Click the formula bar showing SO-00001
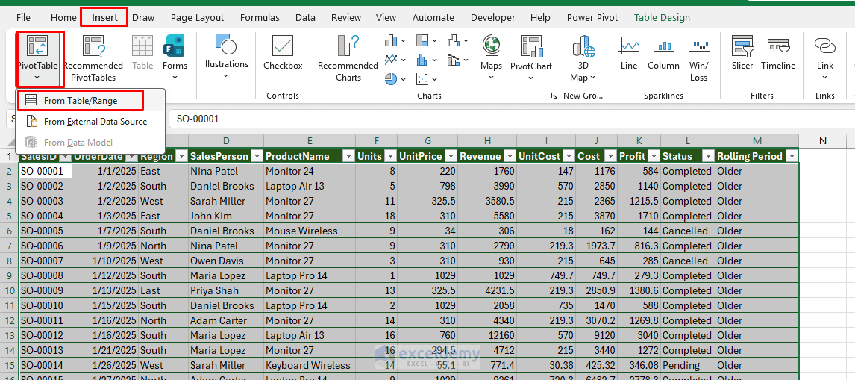This screenshot has width=855, height=380. tap(510, 119)
